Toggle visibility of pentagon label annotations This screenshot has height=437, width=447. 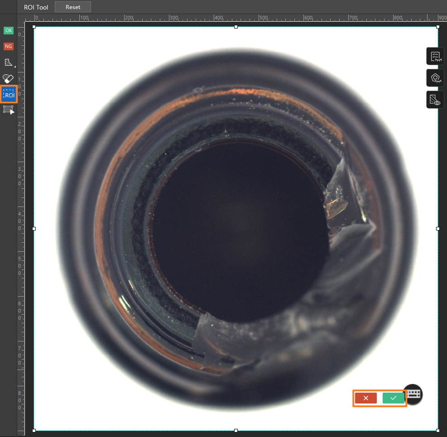(x=435, y=78)
